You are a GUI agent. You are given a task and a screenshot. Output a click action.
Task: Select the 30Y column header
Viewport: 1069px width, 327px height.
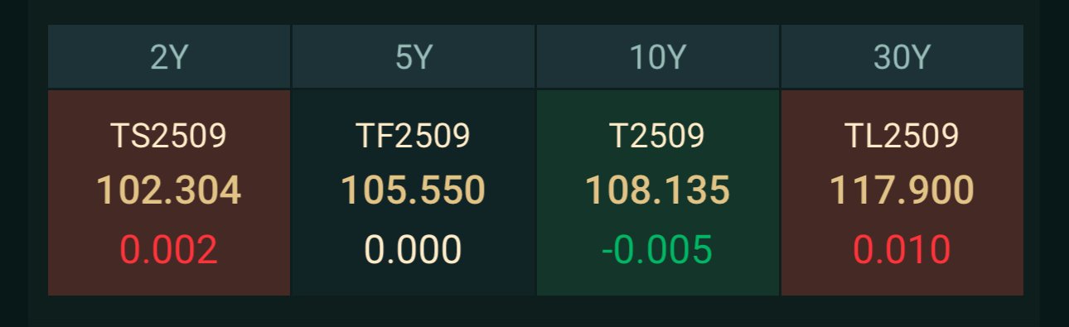tap(902, 56)
